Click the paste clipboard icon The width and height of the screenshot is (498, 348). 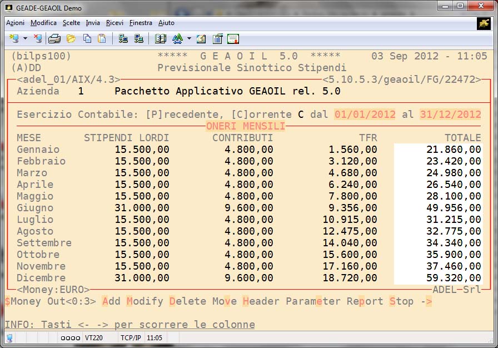[102, 39]
